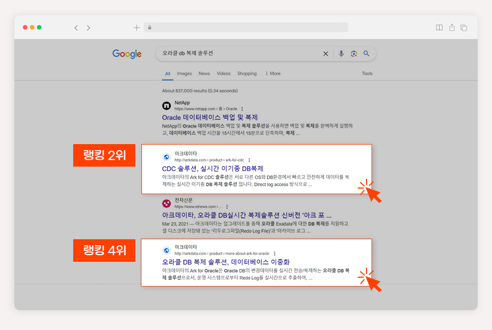
Task: Open options menu beside NetApp URL
Action: (242, 109)
